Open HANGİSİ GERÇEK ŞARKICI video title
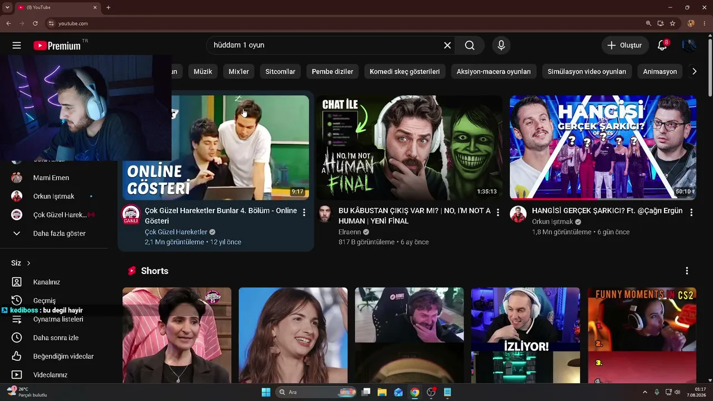This screenshot has height=401, width=713. point(607,211)
